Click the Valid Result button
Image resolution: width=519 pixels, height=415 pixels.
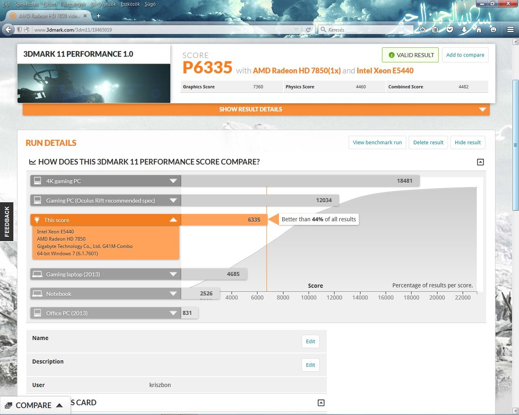point(410,55)
